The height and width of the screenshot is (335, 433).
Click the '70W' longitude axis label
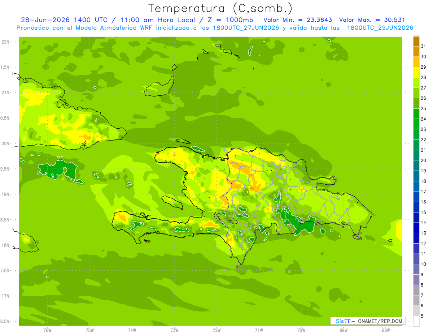coord(301,330)
